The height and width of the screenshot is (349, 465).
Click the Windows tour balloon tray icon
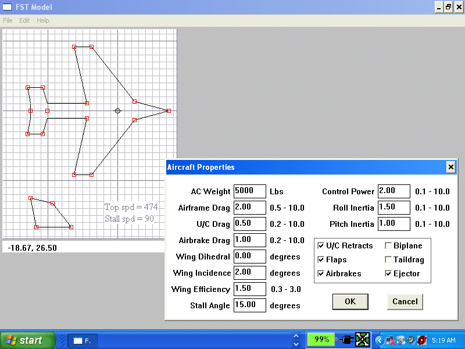400,340
